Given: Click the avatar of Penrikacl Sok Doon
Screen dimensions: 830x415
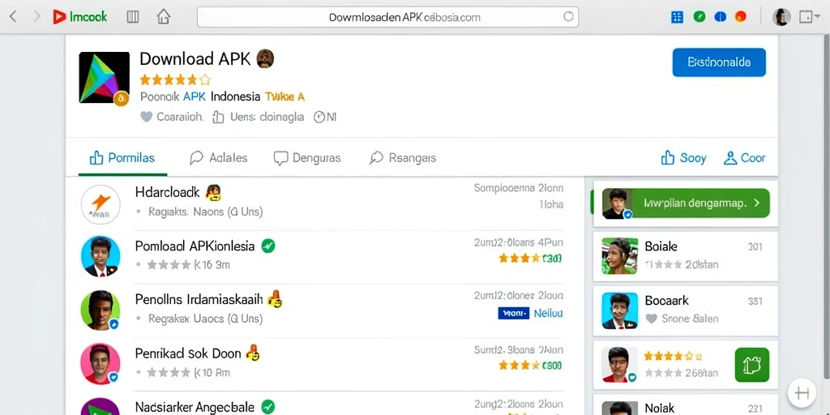Looking at the screenshot, I should pos(101,364).
